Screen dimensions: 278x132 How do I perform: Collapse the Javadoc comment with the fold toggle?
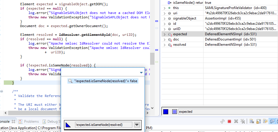pyautogui.click(x=1, y=91)
